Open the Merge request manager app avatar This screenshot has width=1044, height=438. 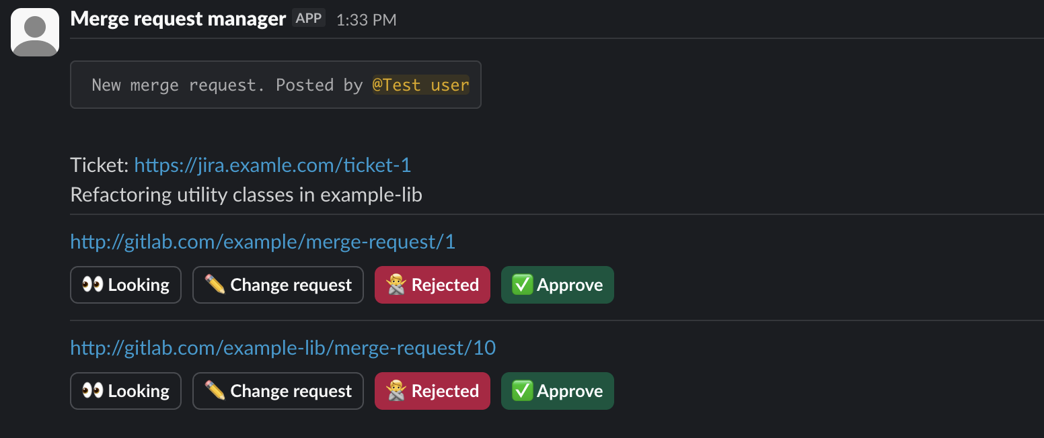tap(34, 31)
